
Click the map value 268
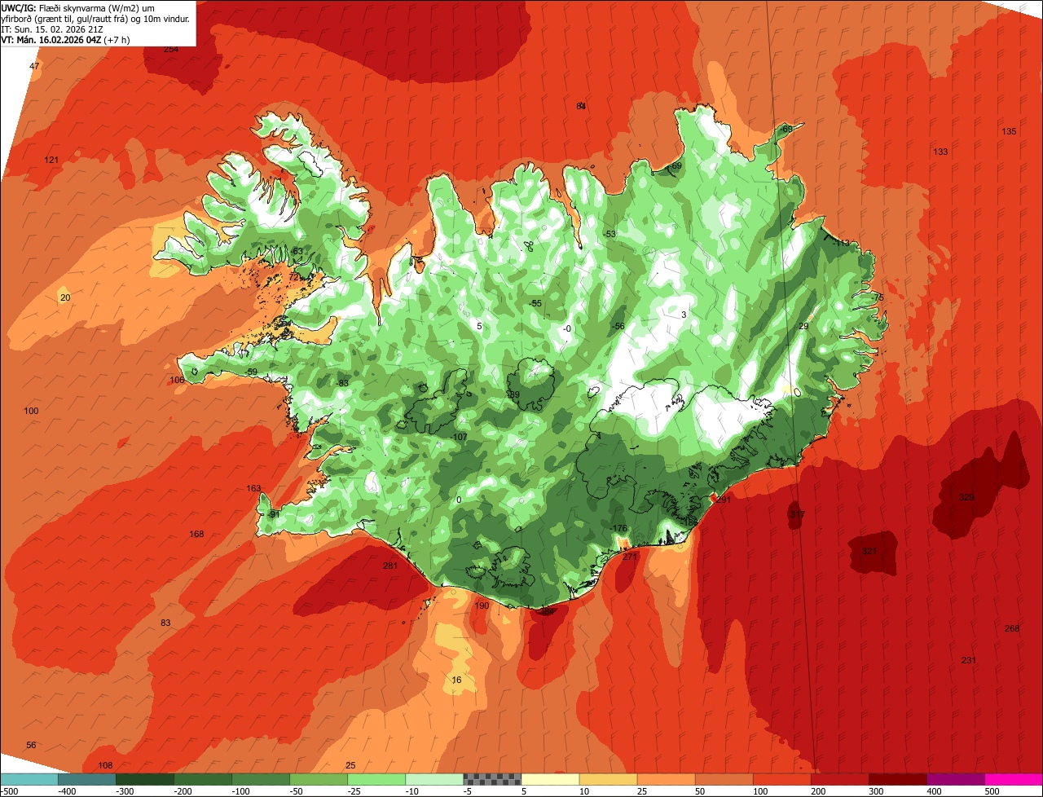point(1012,628)
